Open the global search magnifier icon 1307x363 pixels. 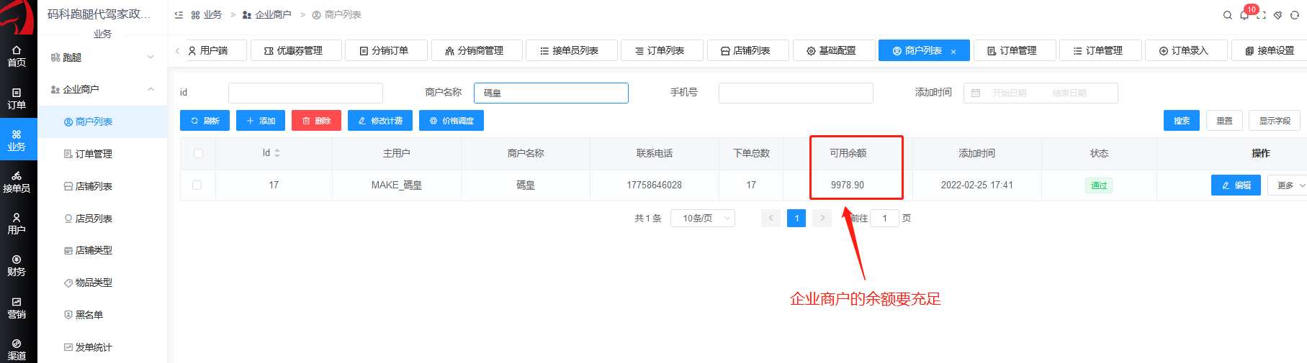pos(1228,15)
